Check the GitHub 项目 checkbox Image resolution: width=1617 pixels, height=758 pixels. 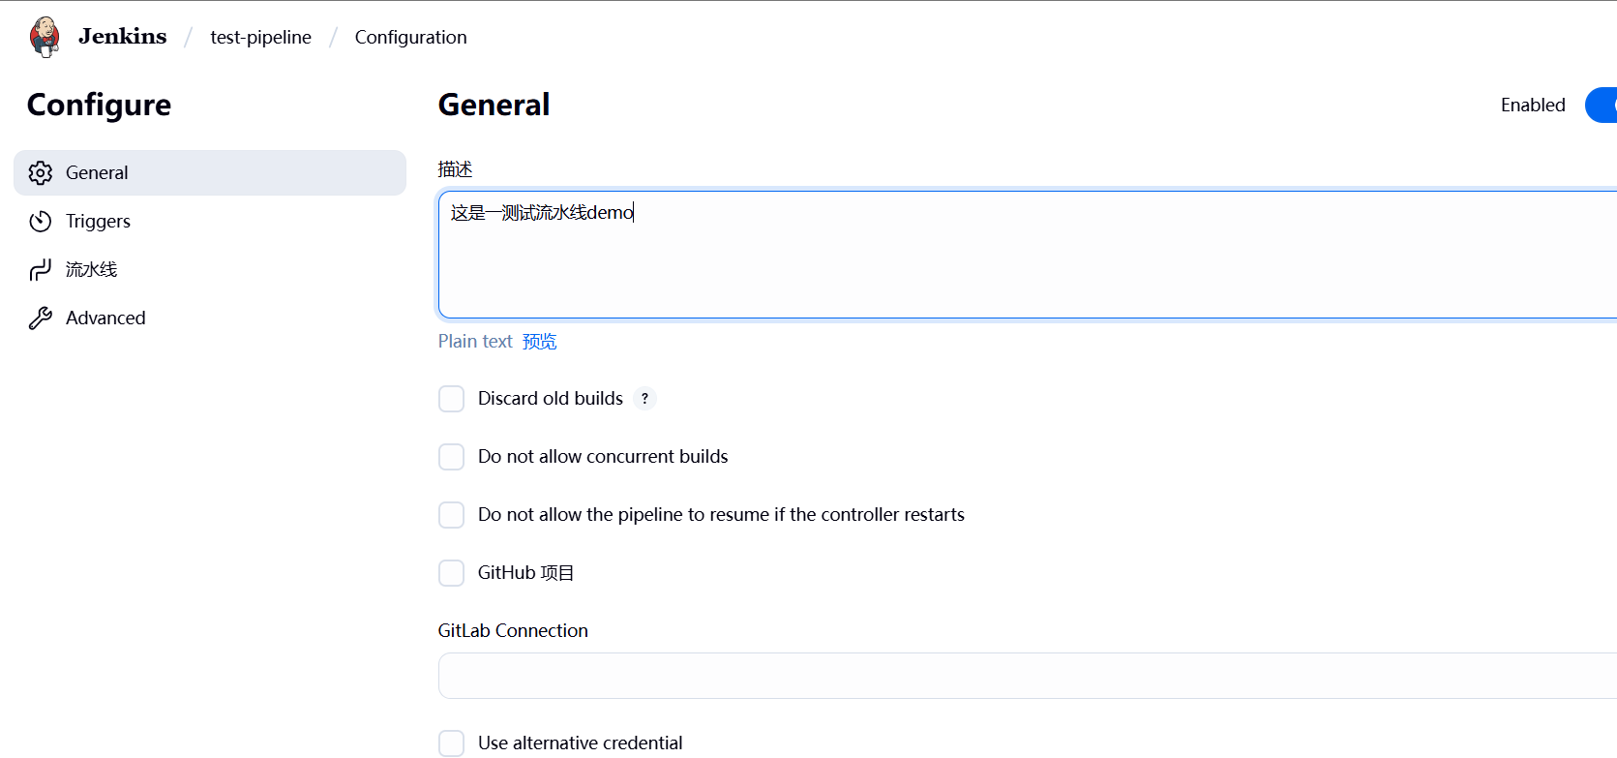tap(451, 573)
